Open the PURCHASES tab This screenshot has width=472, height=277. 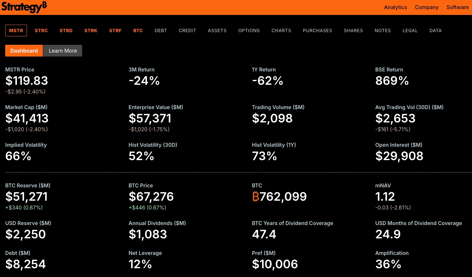[x=317, y=31]
